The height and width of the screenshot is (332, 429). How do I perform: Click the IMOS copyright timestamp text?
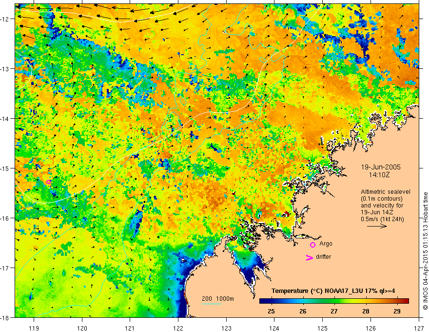(x=425, y=251)
